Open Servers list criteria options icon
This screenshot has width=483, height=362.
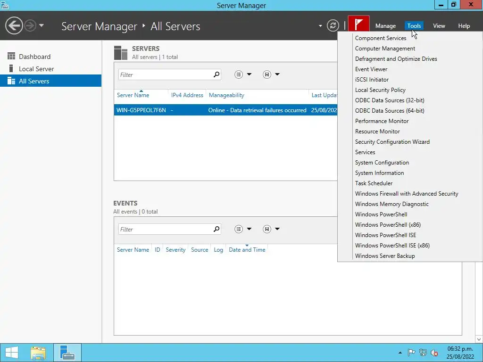point(238,74)
